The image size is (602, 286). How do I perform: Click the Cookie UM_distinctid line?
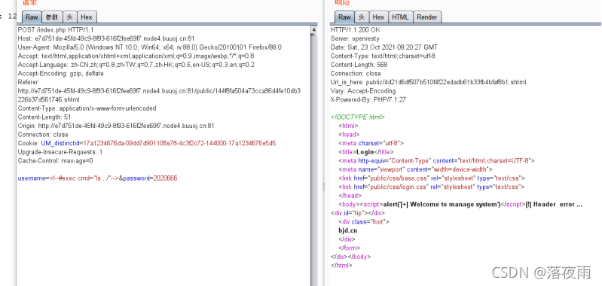147,143
